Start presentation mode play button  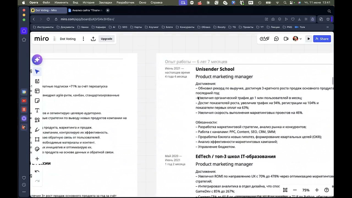coord(309,39)
